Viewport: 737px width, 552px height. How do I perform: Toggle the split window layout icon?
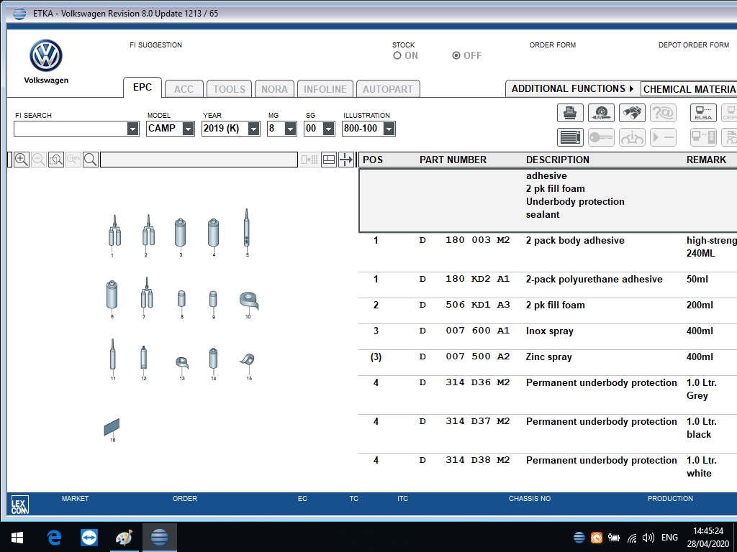329,160
